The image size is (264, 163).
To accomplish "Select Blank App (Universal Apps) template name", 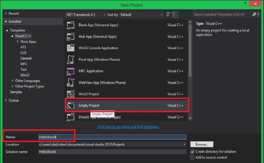I will [98, 25].
